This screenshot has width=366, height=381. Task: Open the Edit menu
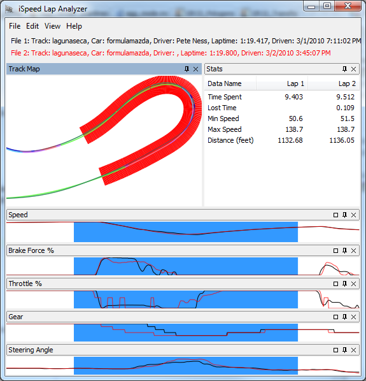point(32,26)
